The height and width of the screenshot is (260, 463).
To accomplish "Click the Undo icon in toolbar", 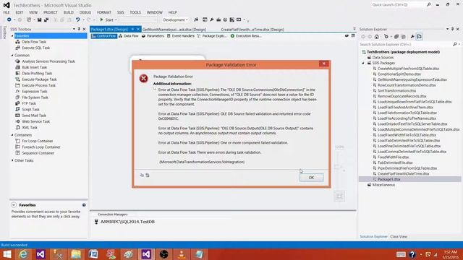I will [x=77, y=19].
